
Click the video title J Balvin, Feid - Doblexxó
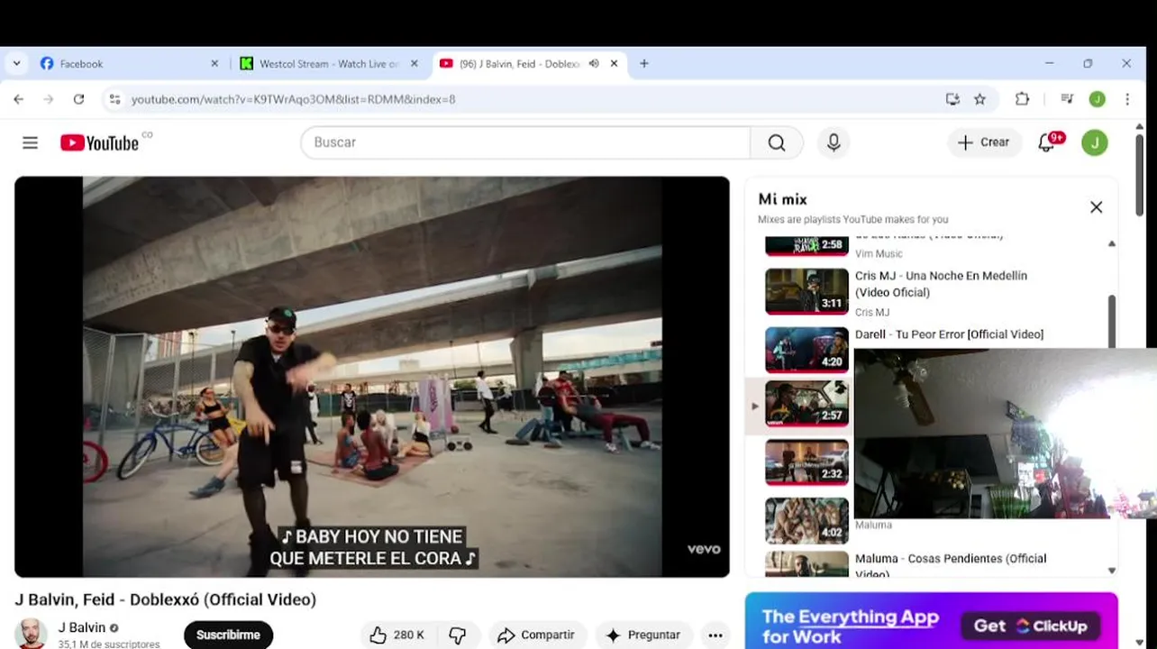coord(165,599)
